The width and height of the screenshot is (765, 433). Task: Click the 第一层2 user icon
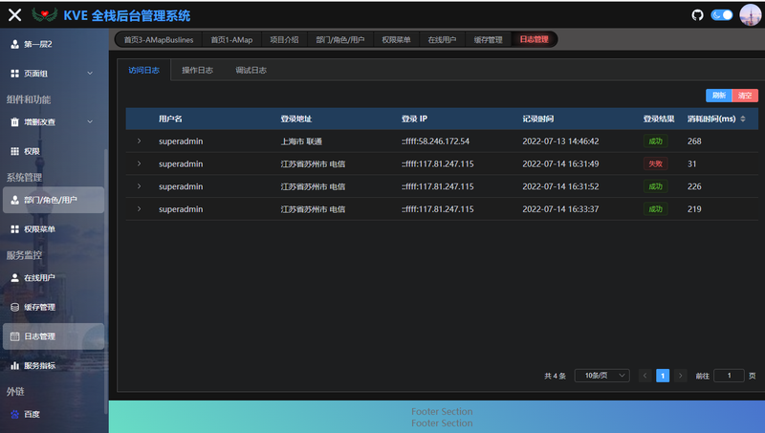click(x=14, y=44)
